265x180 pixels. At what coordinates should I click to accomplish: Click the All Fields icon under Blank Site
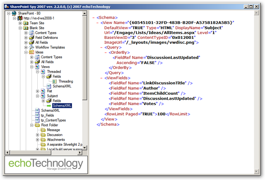pos(31,42)
